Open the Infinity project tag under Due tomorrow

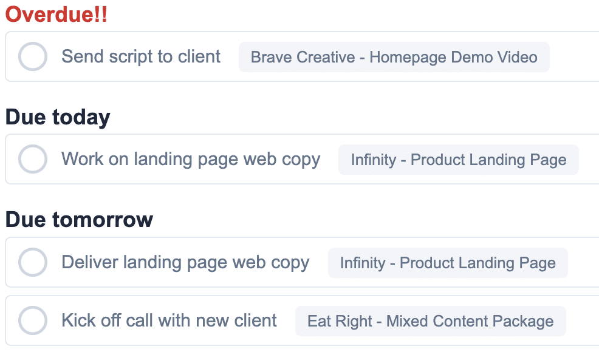(448, 263)
